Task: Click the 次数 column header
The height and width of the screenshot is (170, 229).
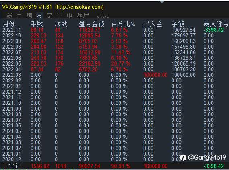Action: coord(61,24)
